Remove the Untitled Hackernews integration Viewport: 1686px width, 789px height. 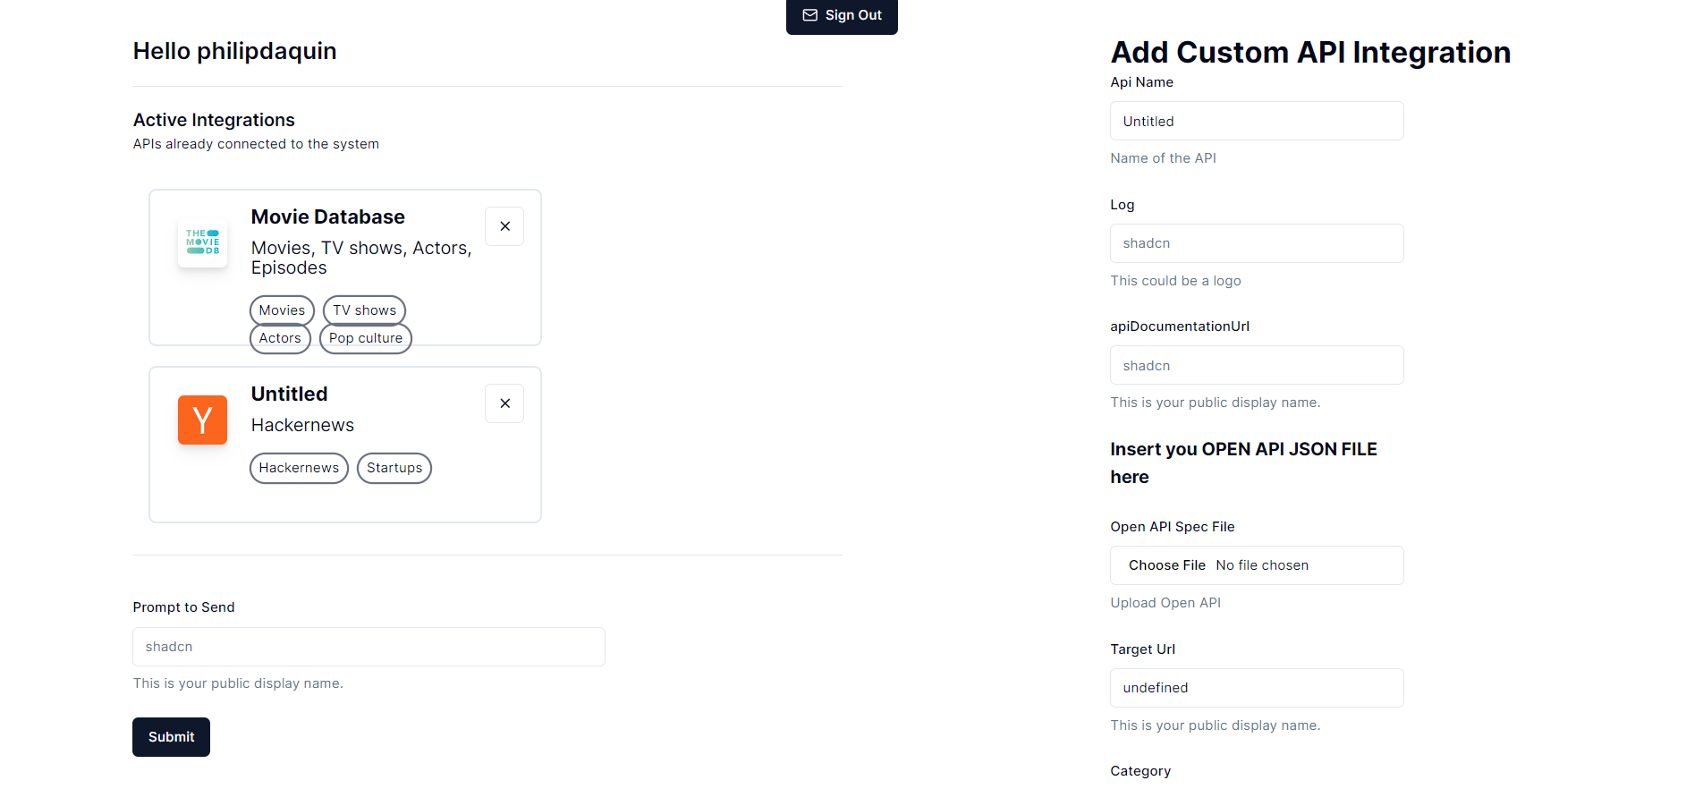(x=504, y=403)
